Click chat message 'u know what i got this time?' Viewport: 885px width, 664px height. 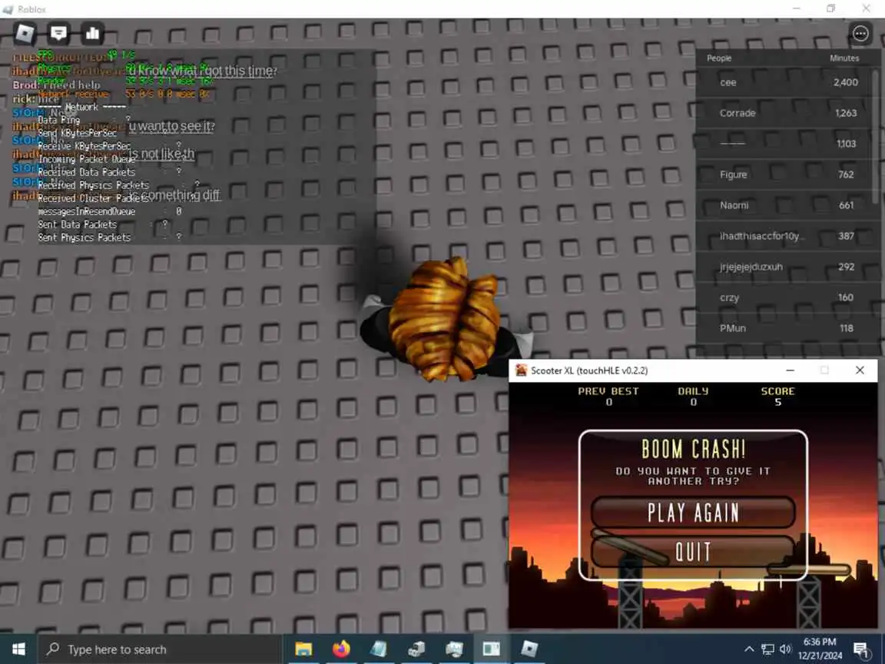(203, 71)
